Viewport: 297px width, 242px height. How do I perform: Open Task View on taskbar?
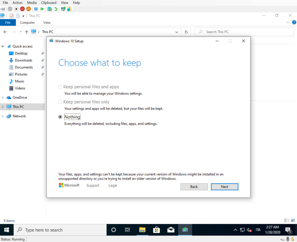(128, 230)
